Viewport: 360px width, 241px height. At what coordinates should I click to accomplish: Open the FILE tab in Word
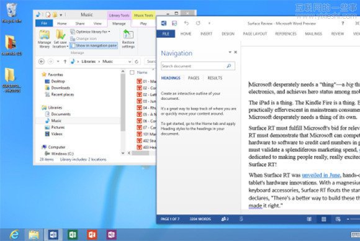click(166, 34)
